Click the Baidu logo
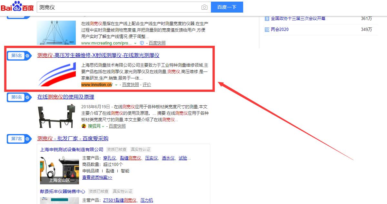Screen dimensions: 387x204 click(x=17, y=7)
